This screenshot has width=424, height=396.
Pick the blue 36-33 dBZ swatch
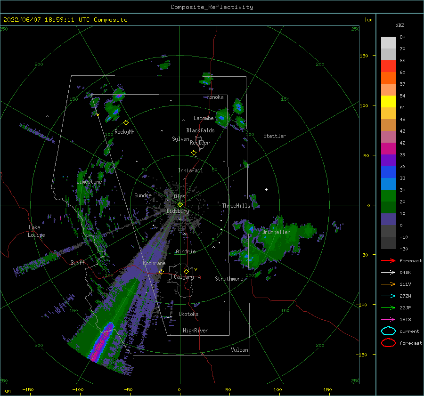coord(388,172)
